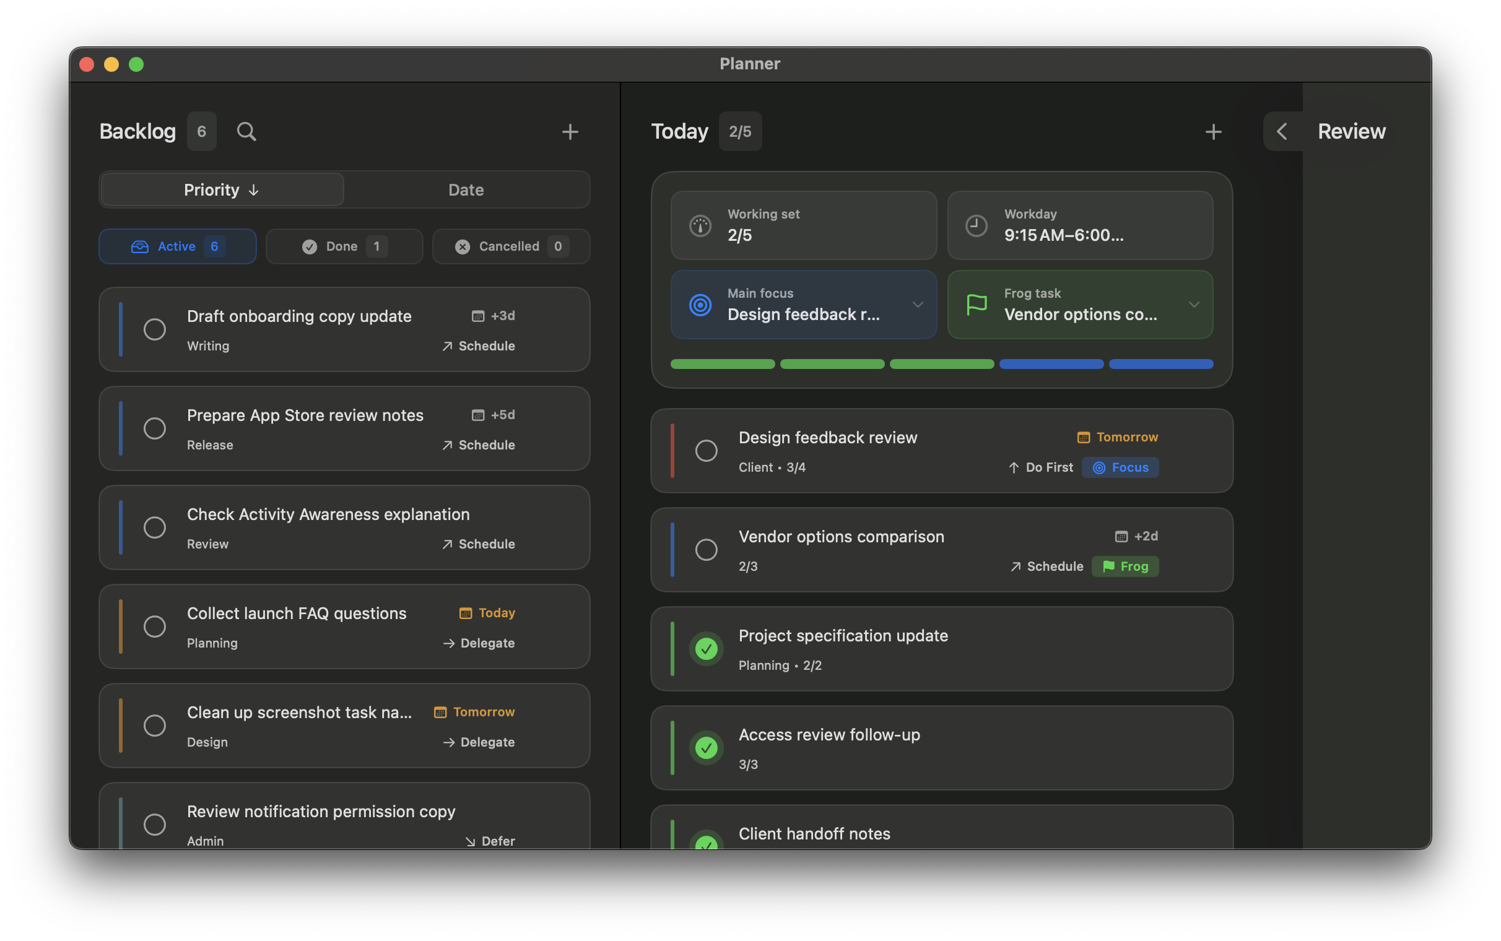
Task: Add a new Today task with plus
Action: [1213, 131]
